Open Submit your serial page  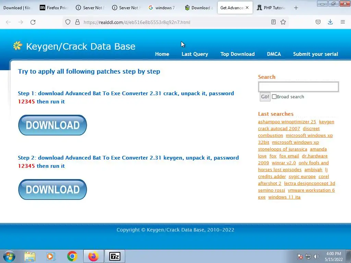[x=315, y=54]
